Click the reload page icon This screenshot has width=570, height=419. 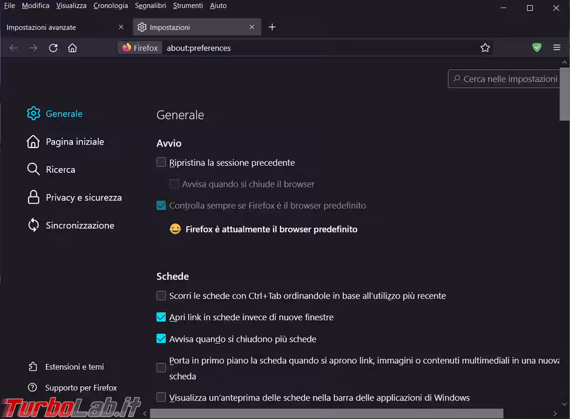53,48
